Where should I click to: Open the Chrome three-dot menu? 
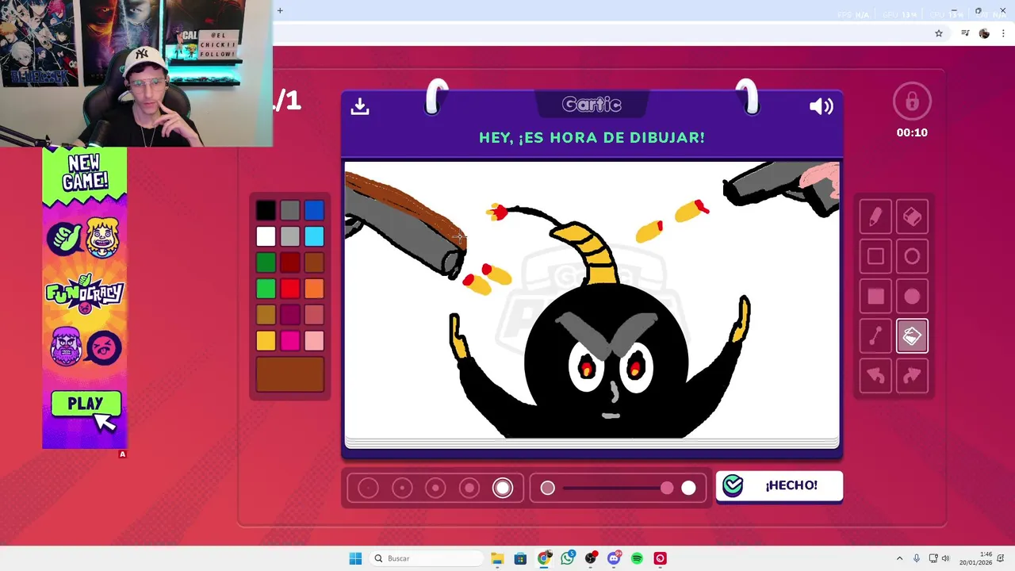pyautogui.click(x=1003, y=33)
